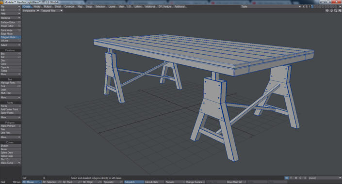
Task: Switch to the Construct tab
Action: click(x=69, y=6)
